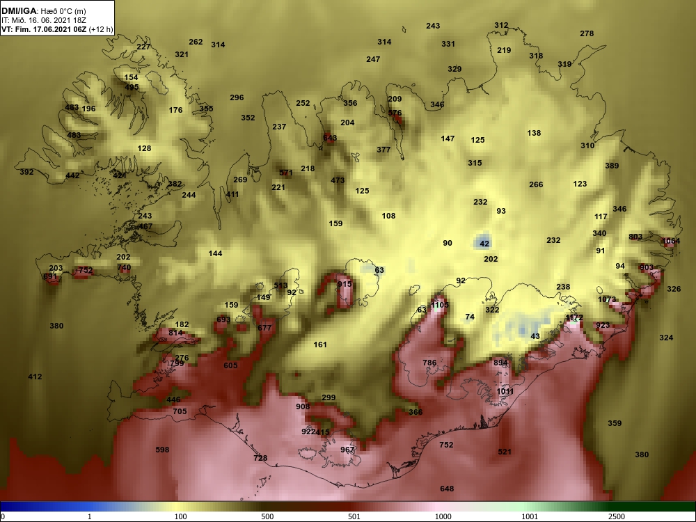
Task: Click the map value 266
Action: coord(536,184)
